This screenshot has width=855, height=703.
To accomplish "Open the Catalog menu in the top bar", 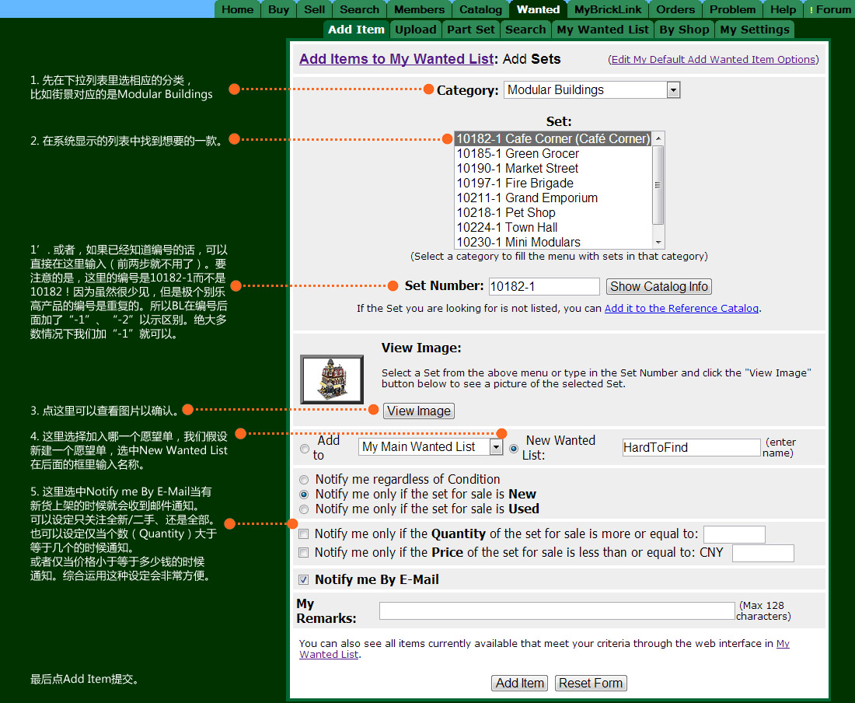I will point(480,9).
